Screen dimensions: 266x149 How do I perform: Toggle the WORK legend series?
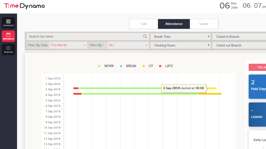106,66
